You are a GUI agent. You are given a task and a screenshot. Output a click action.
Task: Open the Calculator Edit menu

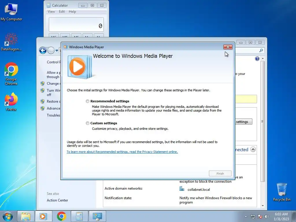(x=62, y=12)
